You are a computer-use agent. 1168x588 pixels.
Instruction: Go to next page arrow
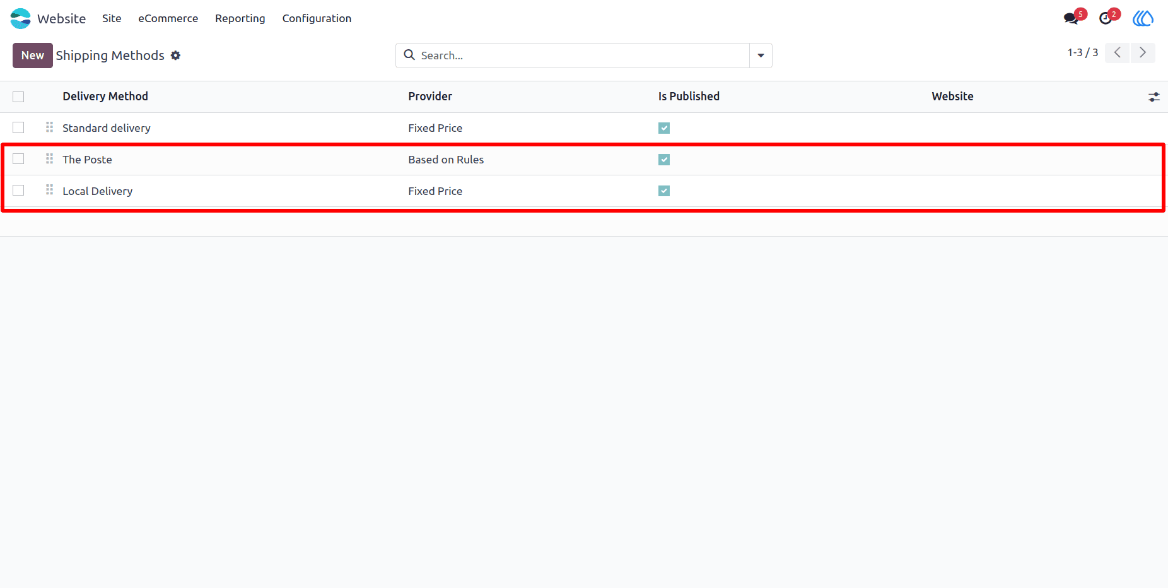(1143, 52)
